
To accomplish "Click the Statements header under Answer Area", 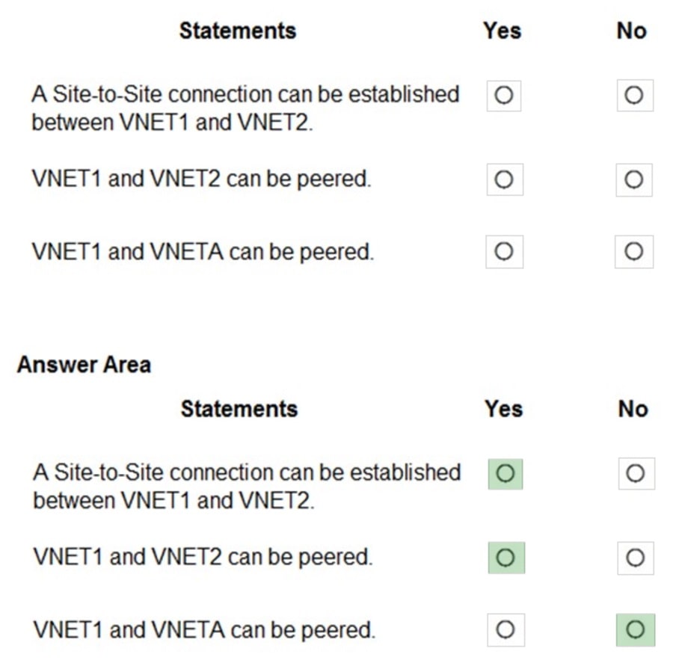I will point(239,409).
